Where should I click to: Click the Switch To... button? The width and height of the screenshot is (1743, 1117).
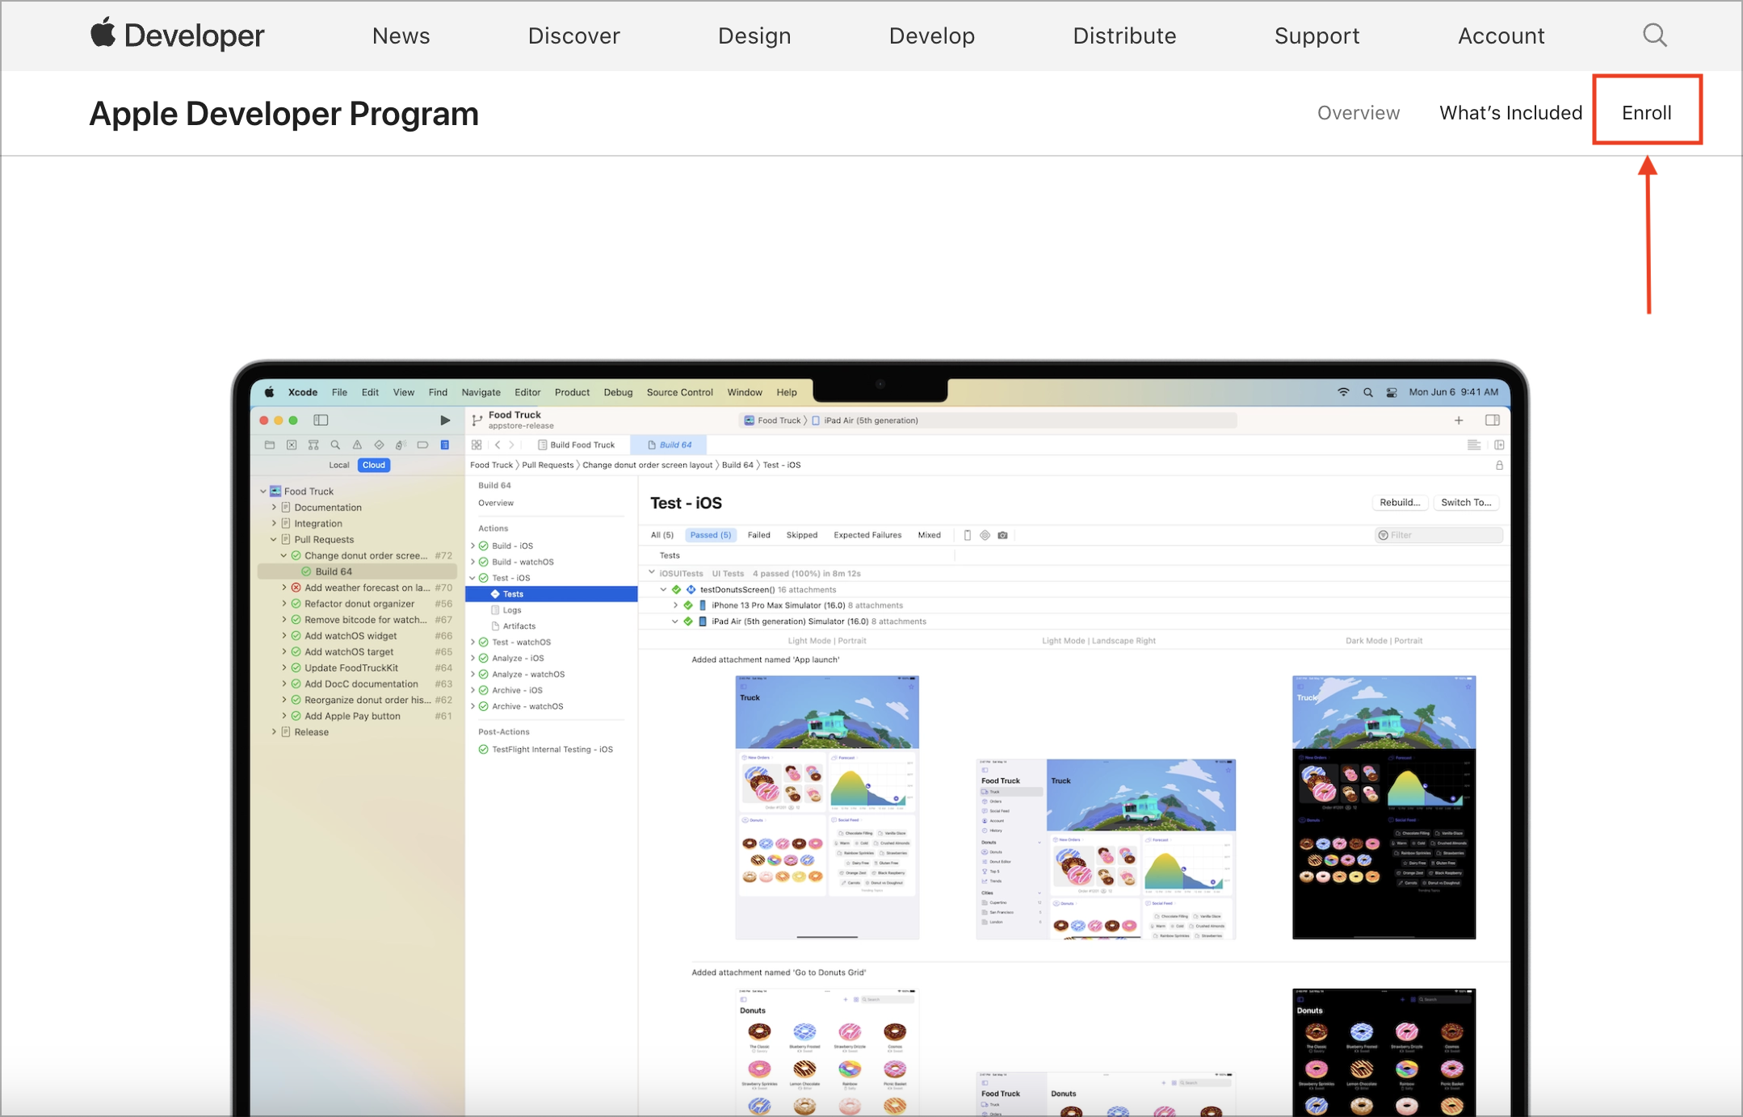pos(1466,502)
